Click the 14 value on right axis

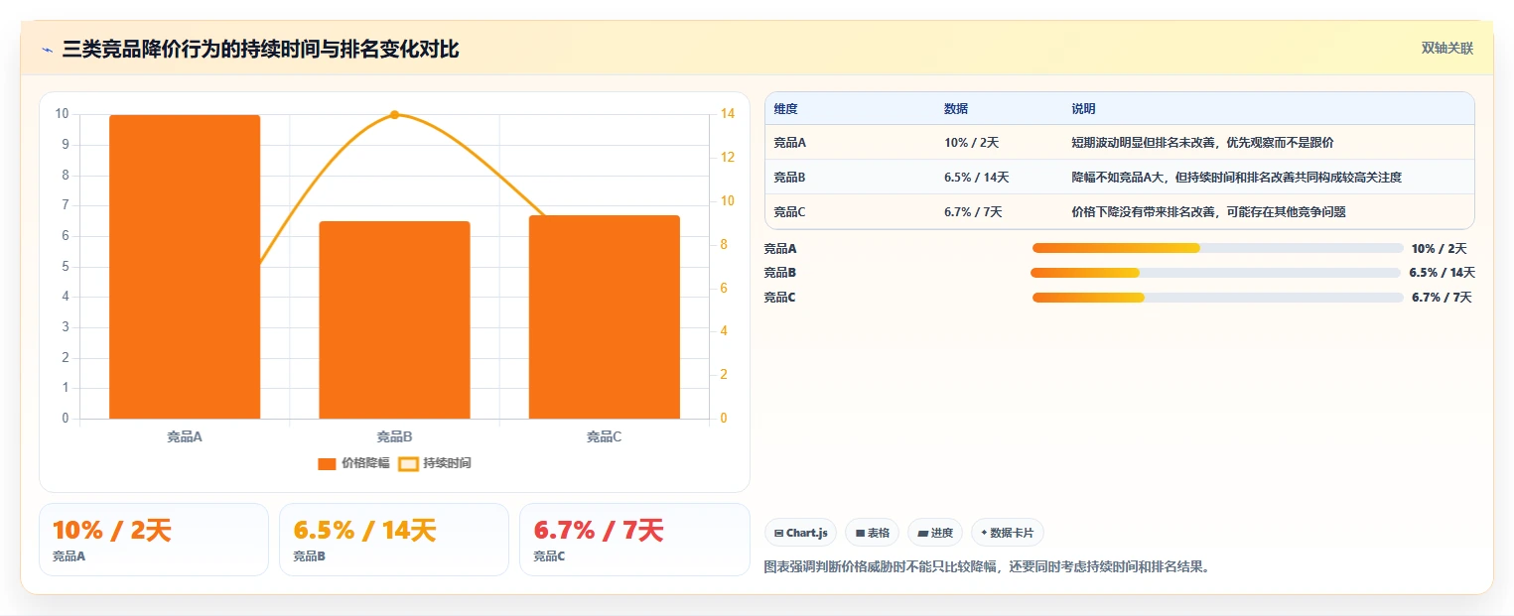coord(728,114)
